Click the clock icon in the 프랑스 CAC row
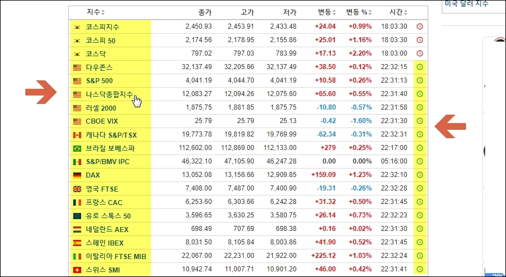 tap(420, 202)
